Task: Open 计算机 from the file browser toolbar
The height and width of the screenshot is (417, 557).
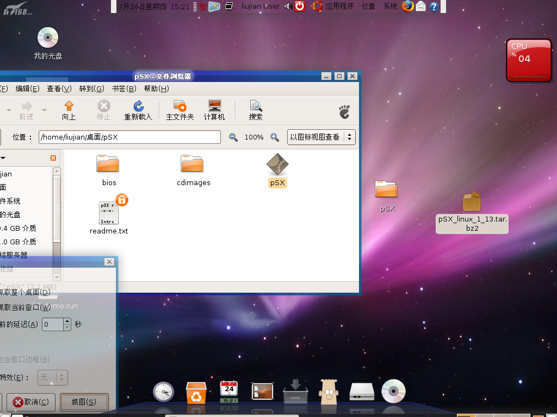Action: pos(214,110)
